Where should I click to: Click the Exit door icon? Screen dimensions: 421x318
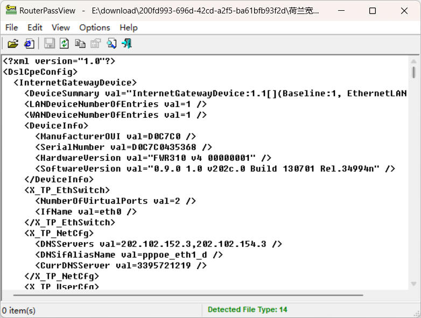click(x=127, y=44)
